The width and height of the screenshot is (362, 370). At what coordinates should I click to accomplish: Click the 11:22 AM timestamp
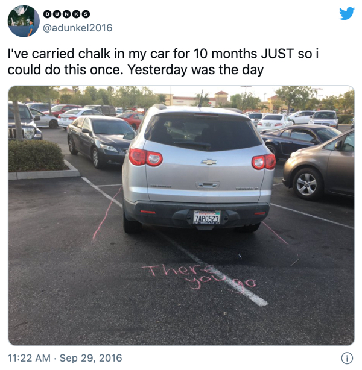click(29, 358)
